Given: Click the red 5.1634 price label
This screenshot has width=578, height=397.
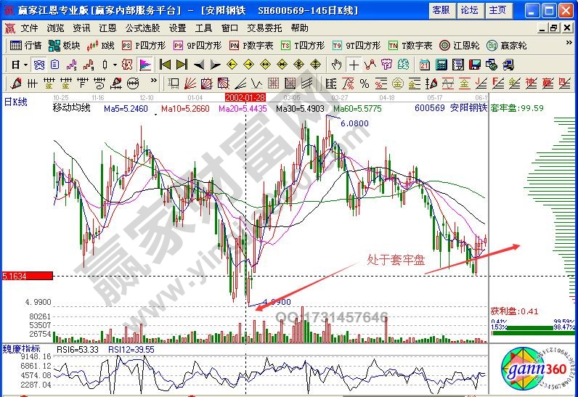Looking at the screenshot, I should pos(27,276).
